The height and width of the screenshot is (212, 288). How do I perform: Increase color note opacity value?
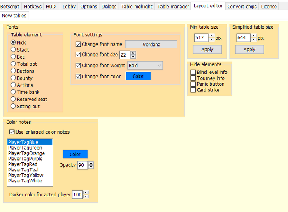(x=91, y=163)
